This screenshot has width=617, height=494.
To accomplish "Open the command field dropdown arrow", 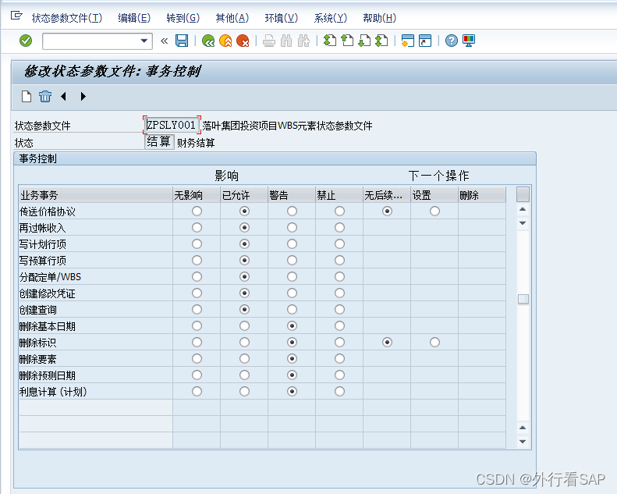I will coord(144,41).
